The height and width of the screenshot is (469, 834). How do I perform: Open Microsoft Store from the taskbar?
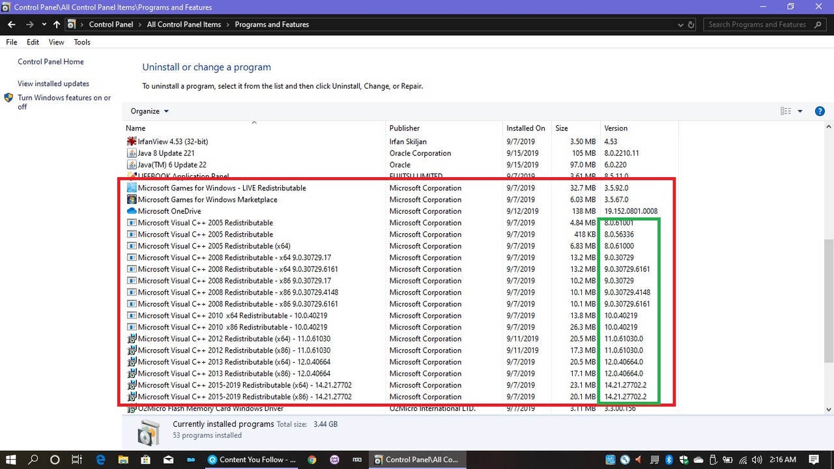coord(146,459)
